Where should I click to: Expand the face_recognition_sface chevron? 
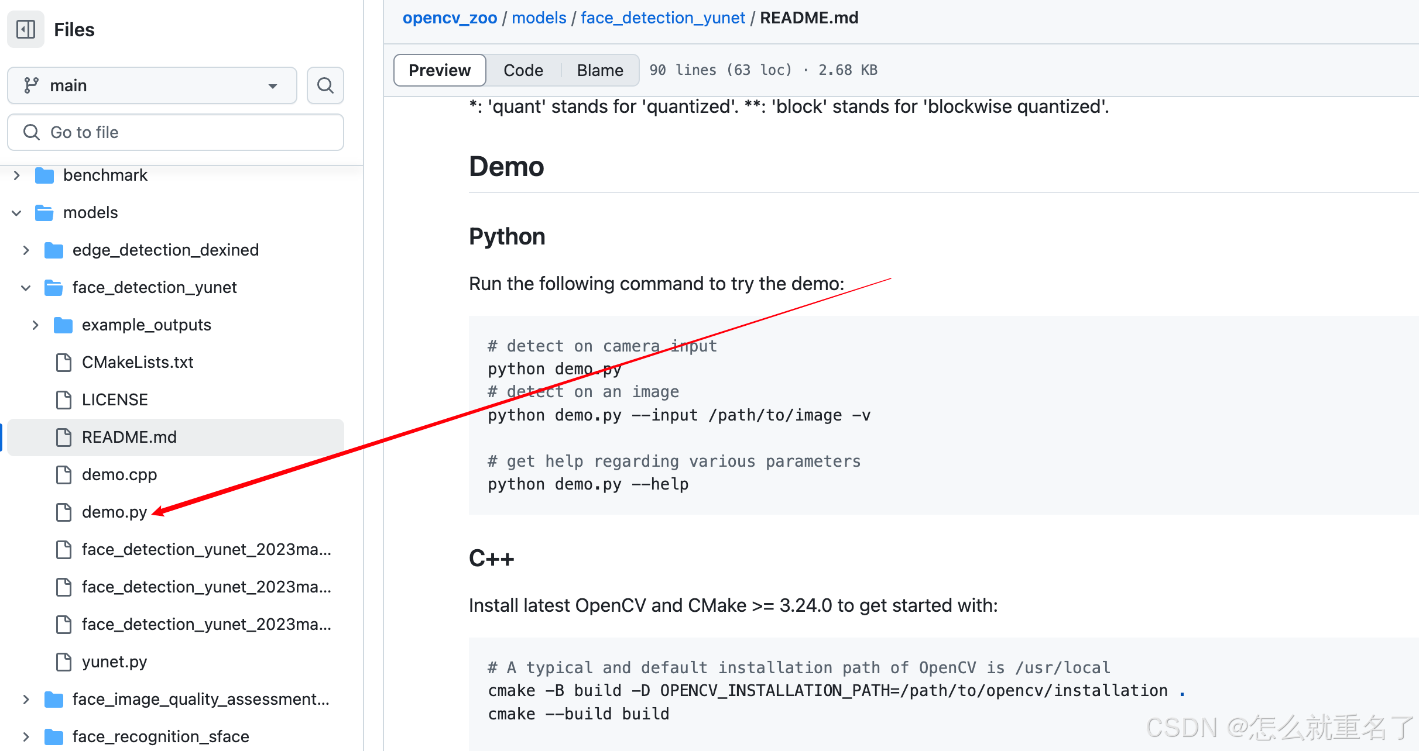26,737
